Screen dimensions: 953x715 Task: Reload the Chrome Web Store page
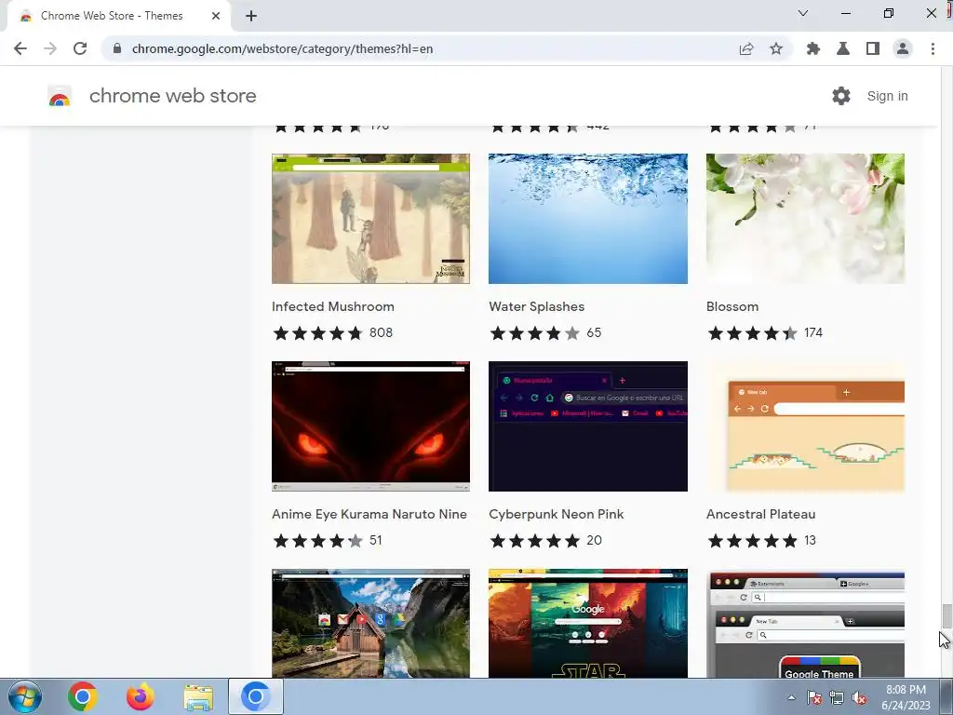pos(80,48)
